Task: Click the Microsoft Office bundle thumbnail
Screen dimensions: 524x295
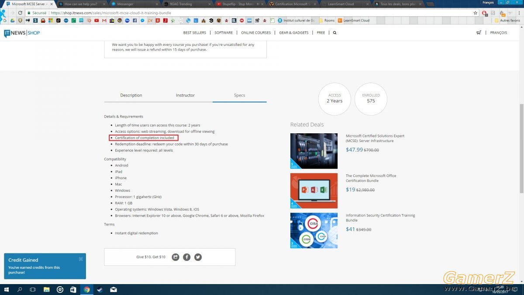Action: [x=314, y=191]
